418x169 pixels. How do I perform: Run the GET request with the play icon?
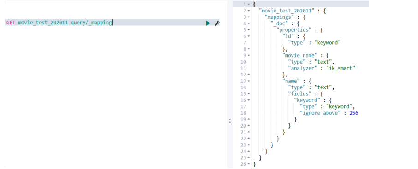208,23
